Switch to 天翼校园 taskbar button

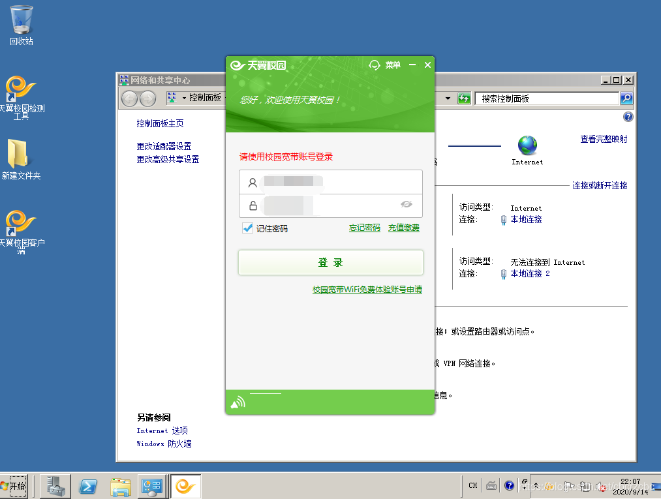click(x=185, y=487)
